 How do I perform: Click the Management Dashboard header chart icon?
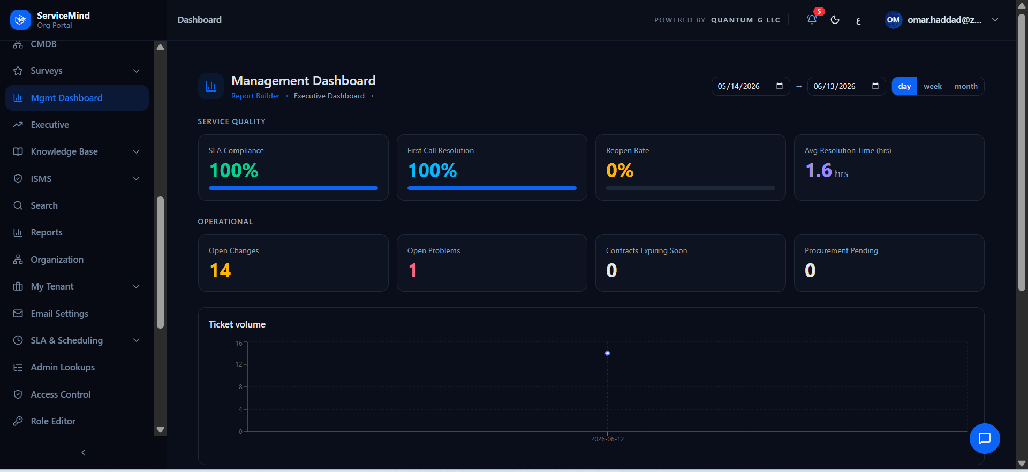[211, 86]
